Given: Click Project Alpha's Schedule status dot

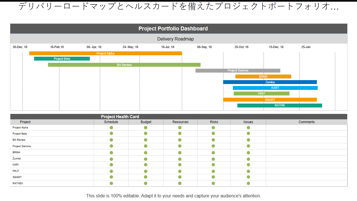Looking at the screenshot, I should coord(111,128).
